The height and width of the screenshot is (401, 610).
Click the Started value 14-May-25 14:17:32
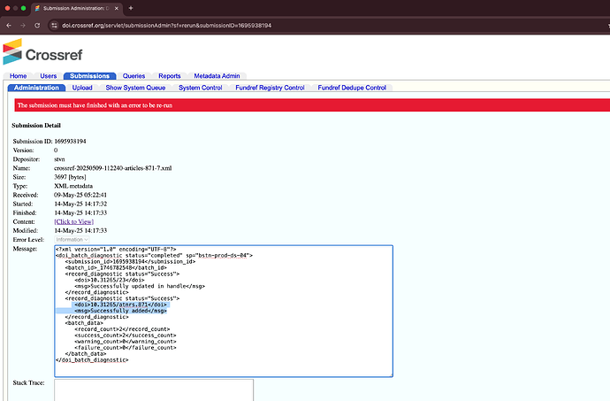click(x=80, y=204)
